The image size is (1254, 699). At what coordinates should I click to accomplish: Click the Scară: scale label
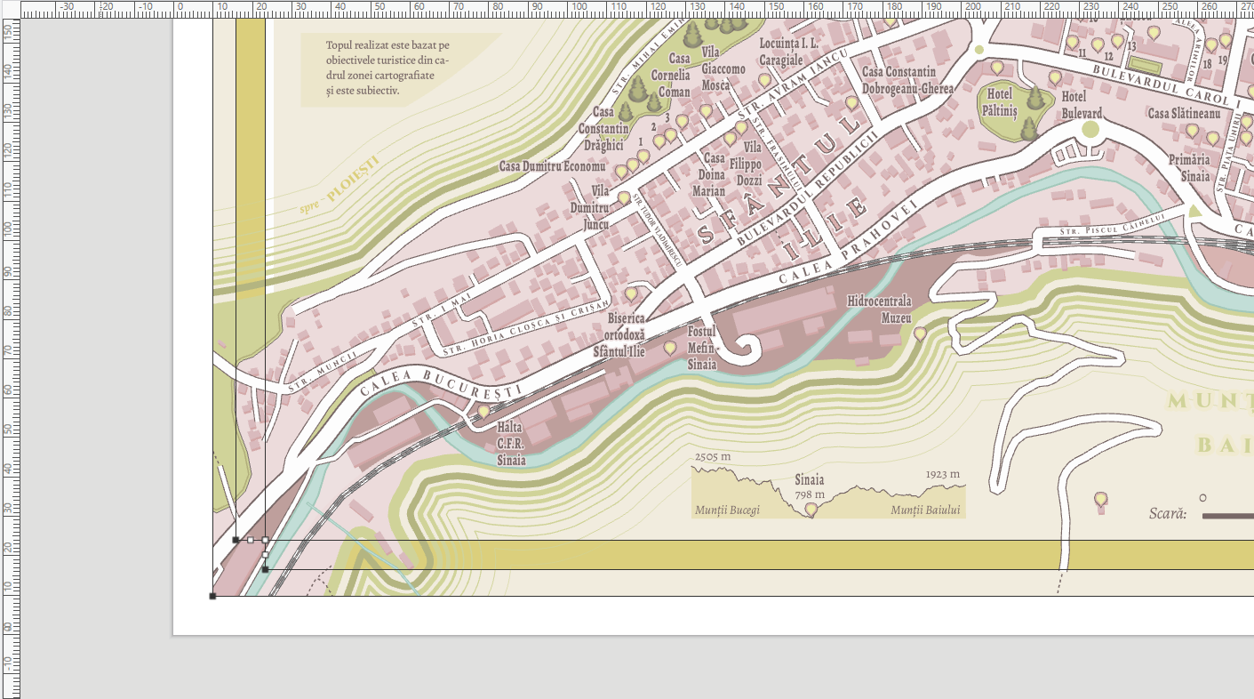[x=1168, y=514]
